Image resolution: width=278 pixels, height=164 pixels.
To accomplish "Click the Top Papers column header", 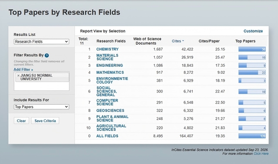I will 245,41.
